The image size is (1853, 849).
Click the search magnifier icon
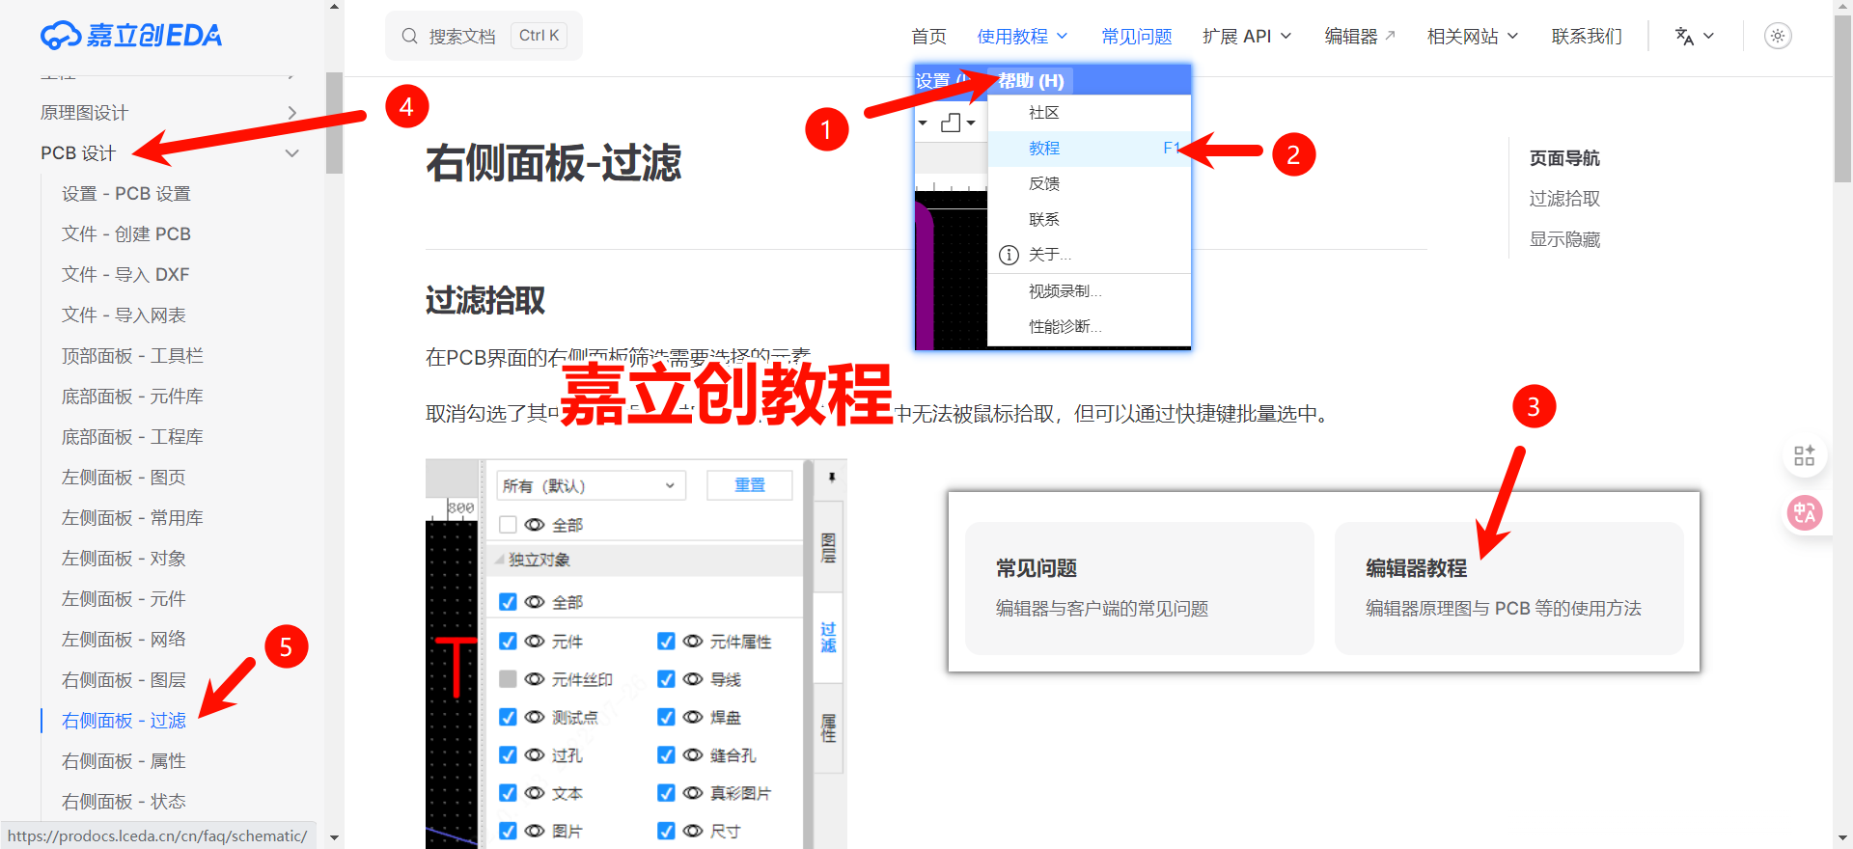(410, 36)
